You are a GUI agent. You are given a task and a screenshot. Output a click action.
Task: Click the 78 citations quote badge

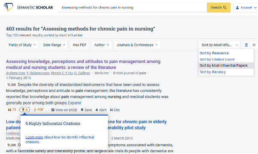12,110
